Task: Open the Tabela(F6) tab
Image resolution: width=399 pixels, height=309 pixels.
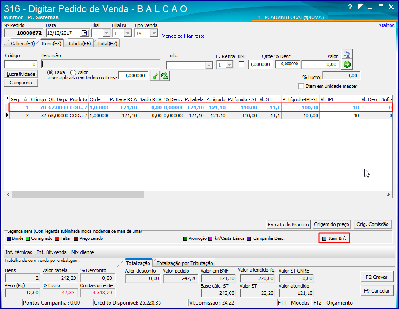Action: click(x=79, y=44)
